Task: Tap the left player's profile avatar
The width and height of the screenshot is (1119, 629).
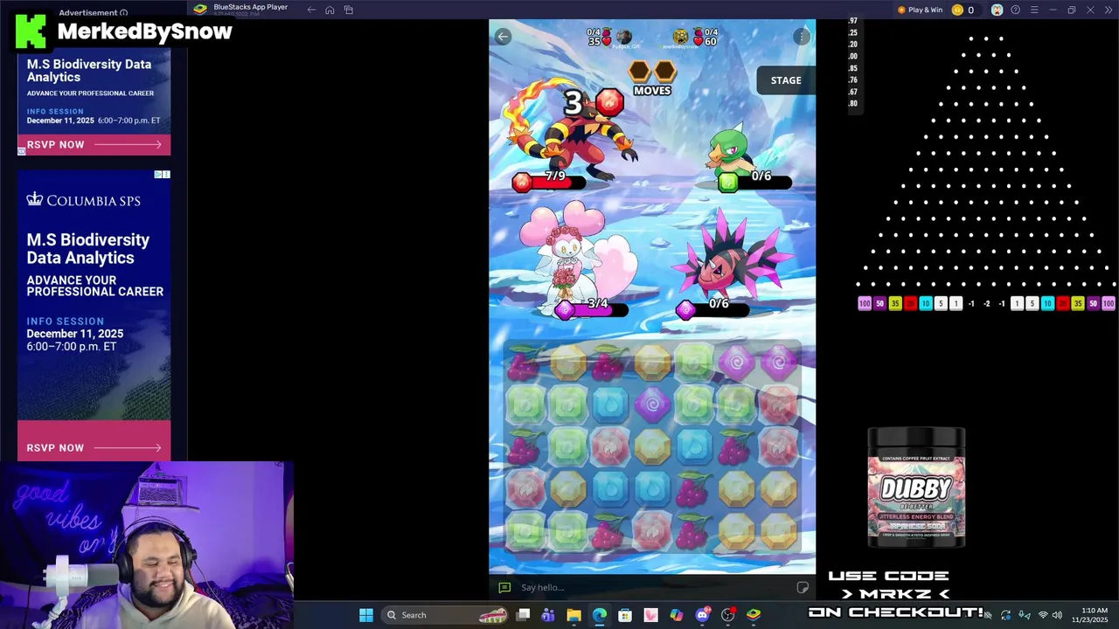Action: coord(623,36)
